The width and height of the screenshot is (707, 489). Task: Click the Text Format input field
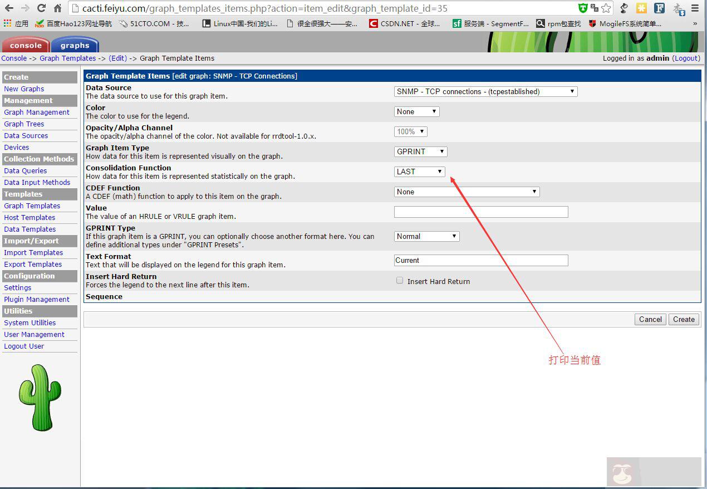(x=481, y=260)
